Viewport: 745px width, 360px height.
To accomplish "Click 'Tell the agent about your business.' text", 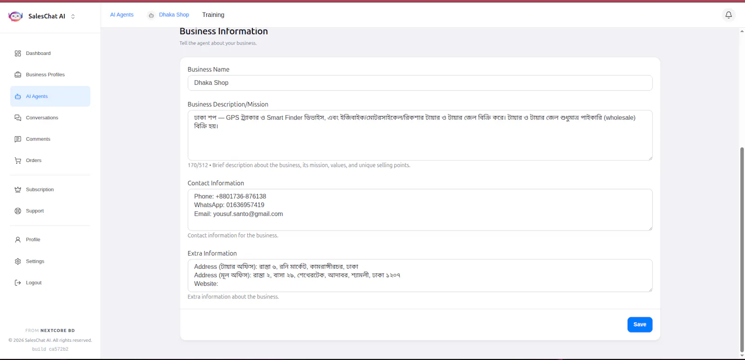I will click(218, 43).
